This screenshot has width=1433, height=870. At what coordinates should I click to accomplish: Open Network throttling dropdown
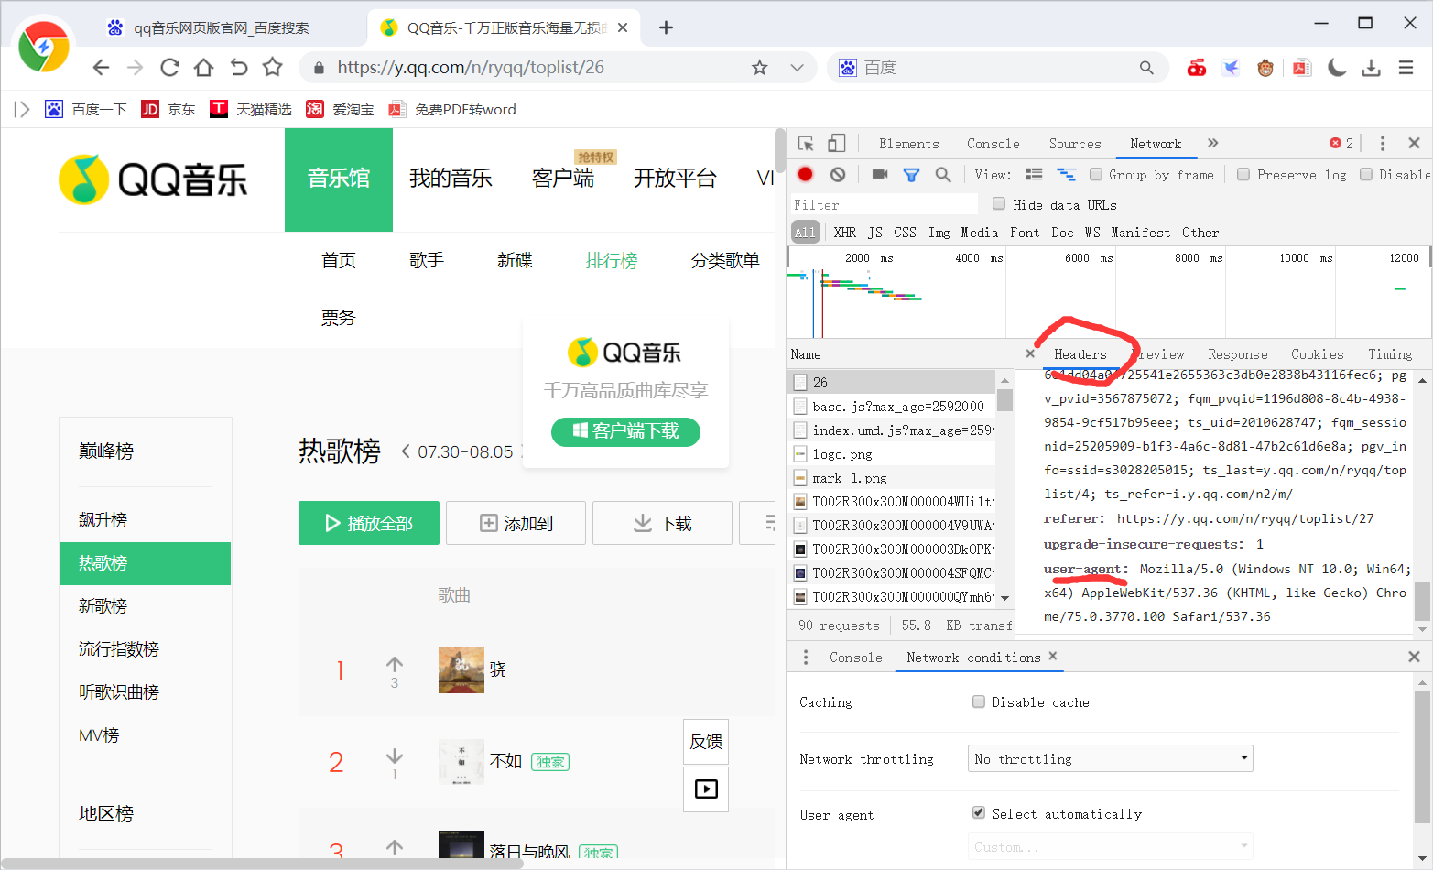click(x=1110, y=758)
